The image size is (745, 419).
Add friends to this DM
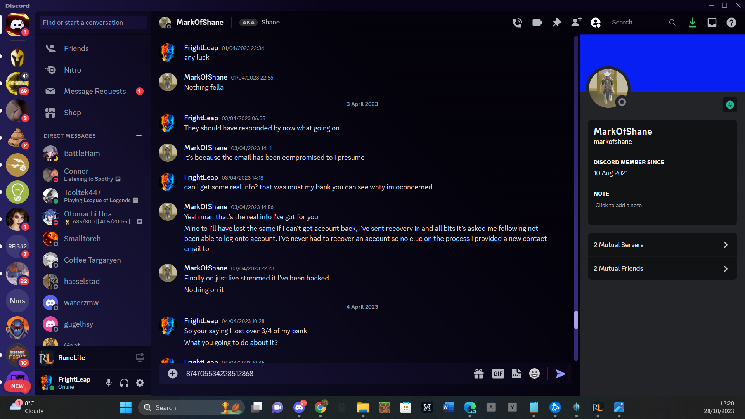pyautogui.click(x=576, y=22)
